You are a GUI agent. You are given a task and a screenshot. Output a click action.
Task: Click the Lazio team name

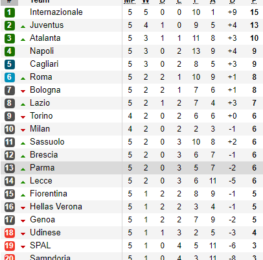(x=40, y=103)
